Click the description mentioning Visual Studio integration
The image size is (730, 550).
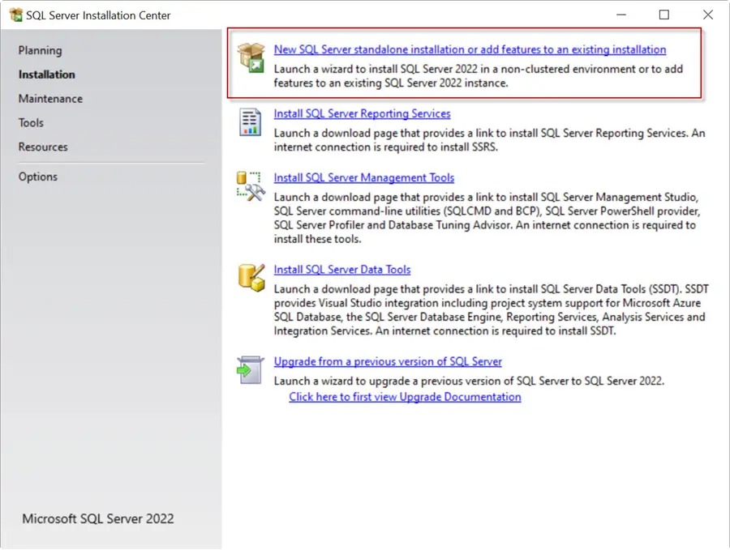(492, 309)
